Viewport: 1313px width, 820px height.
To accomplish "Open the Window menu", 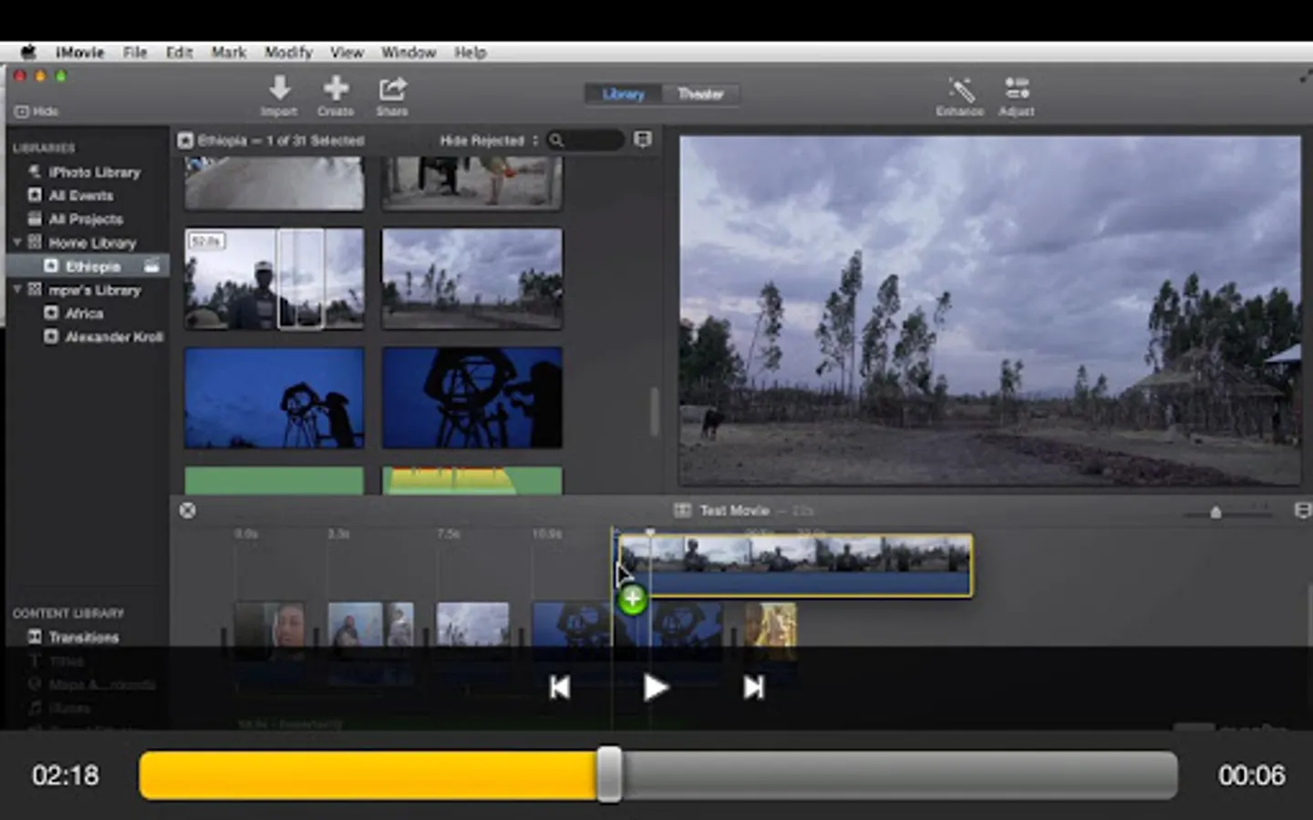I will point(408,52).
